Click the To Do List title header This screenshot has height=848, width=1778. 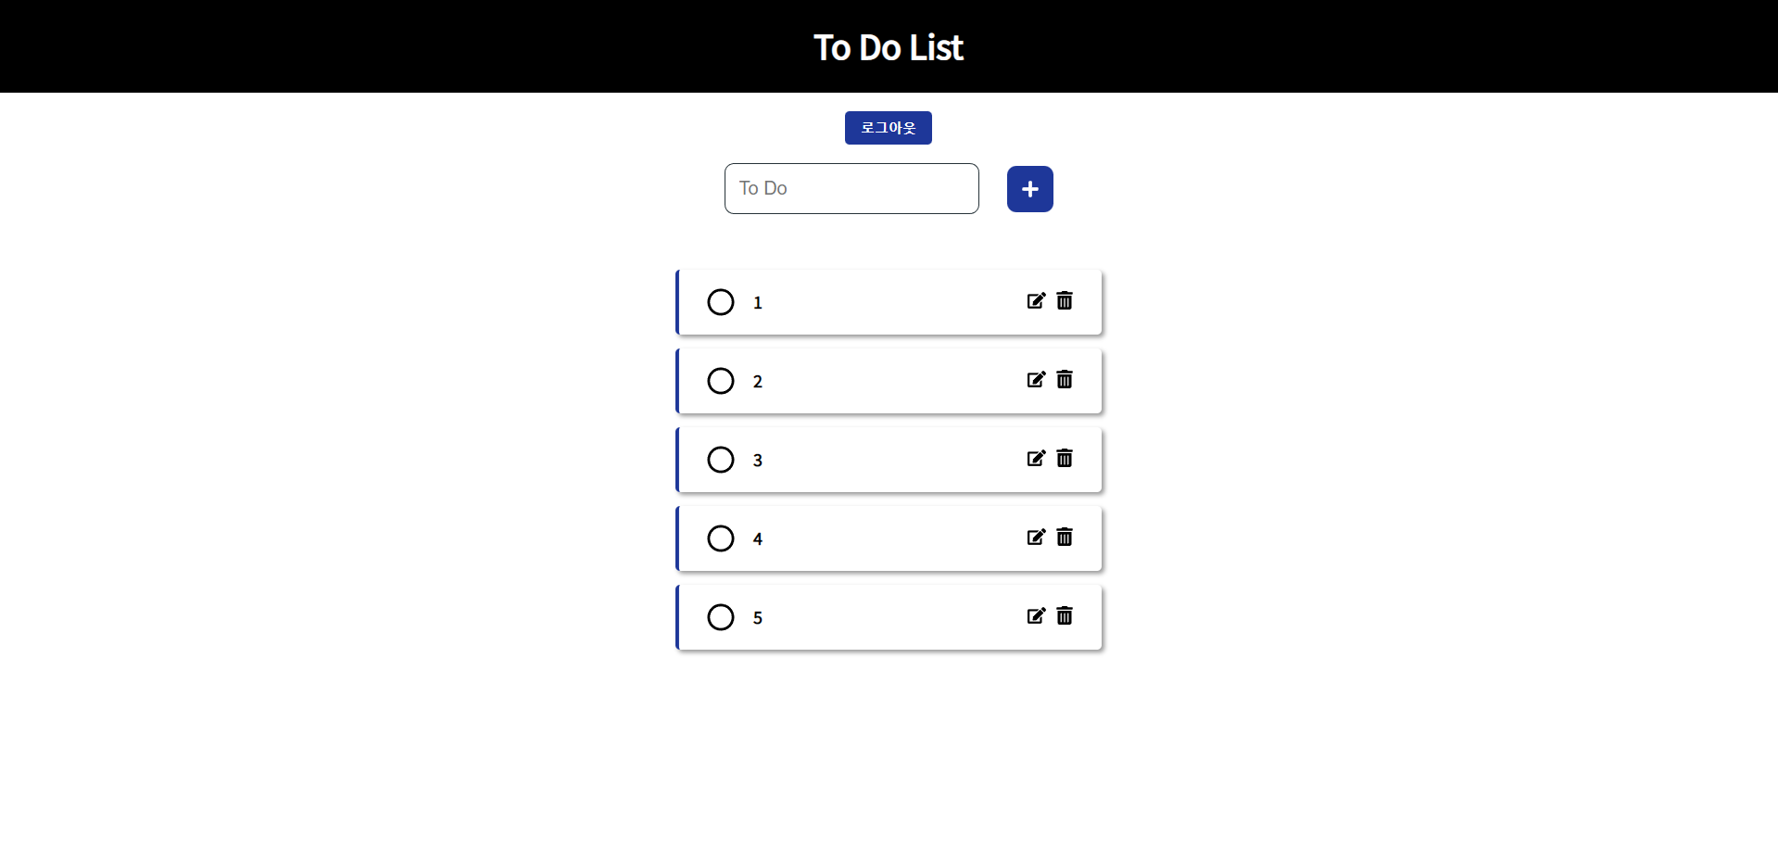[x=888, y=46]
